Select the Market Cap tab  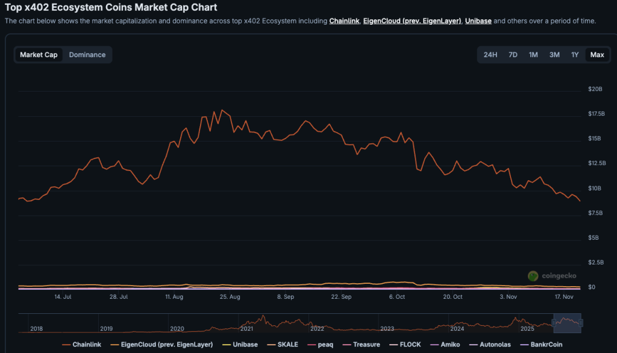[39, 55]
